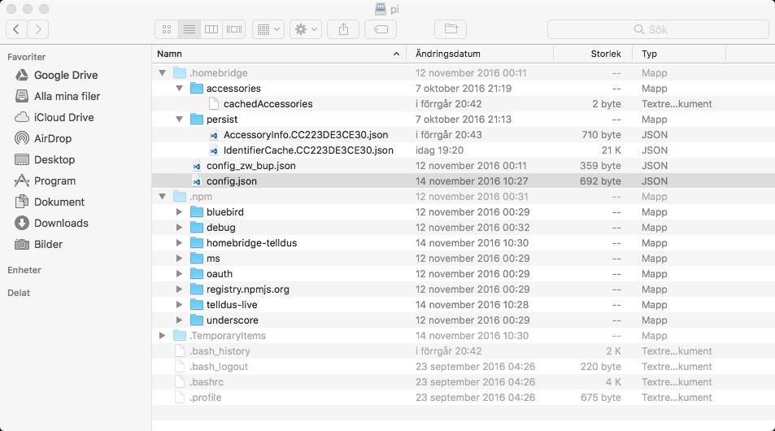Click the Delat sidebar section header
Image resolution: width=775 pixels, height=431 pixels.
pyautogui.click(x=19, y=293)
